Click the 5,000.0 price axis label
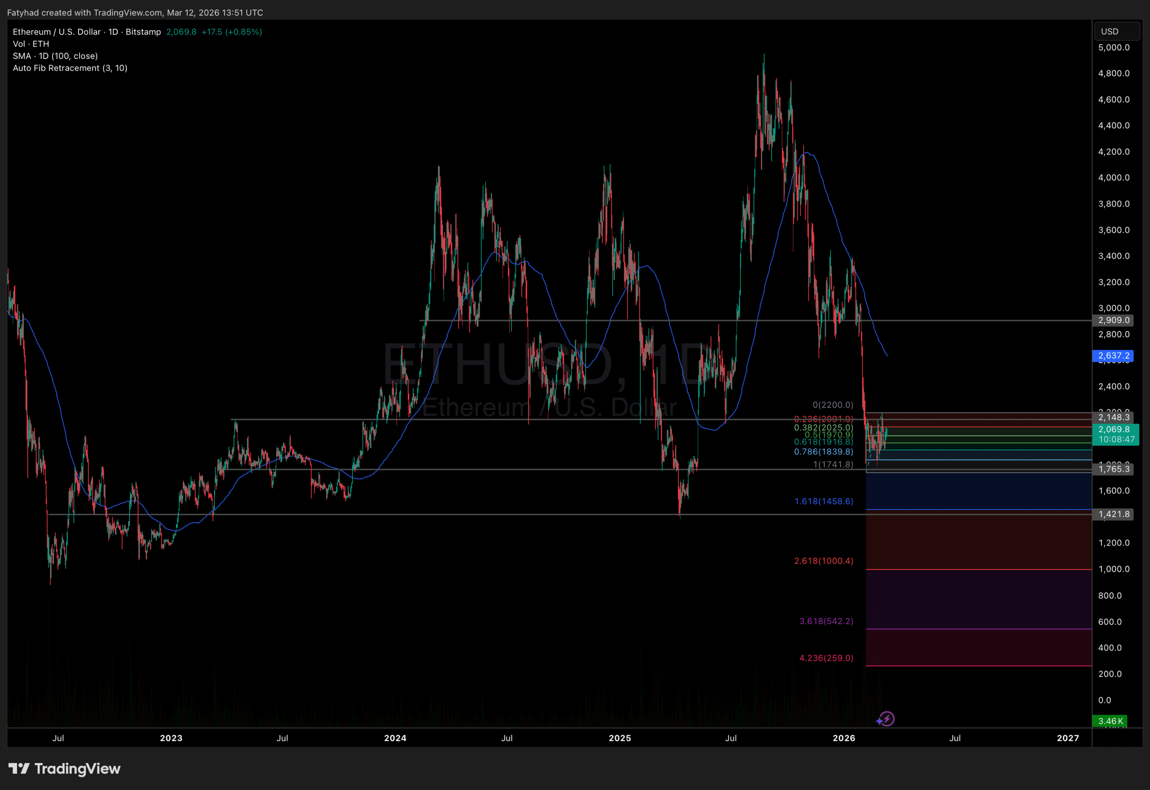The width and height of the screenshot is (1150, 790). 1114,48
